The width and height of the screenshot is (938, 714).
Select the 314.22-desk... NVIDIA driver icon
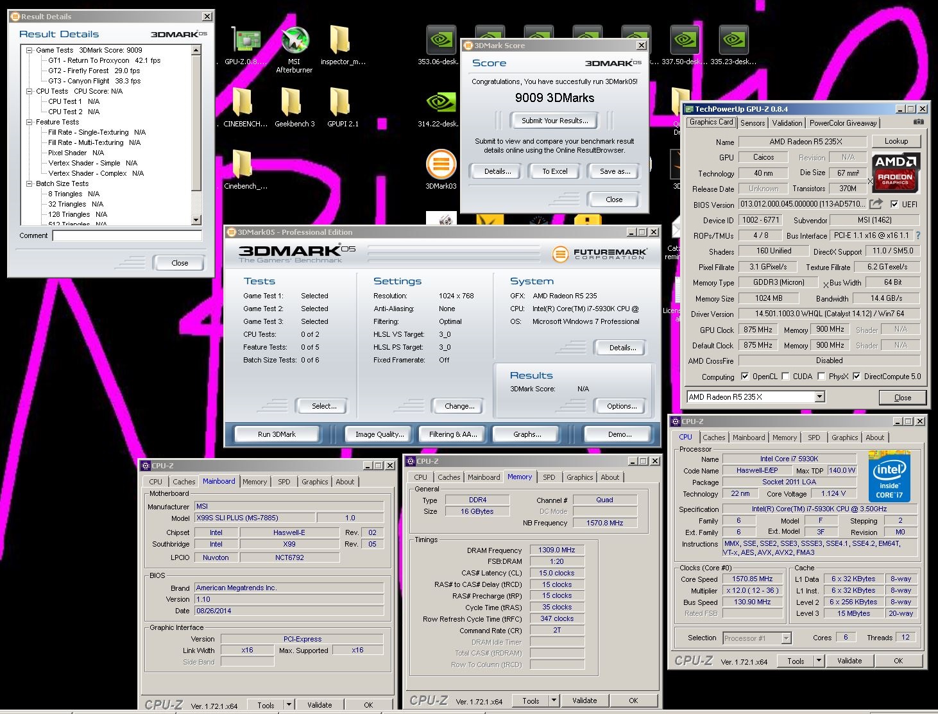441,103
